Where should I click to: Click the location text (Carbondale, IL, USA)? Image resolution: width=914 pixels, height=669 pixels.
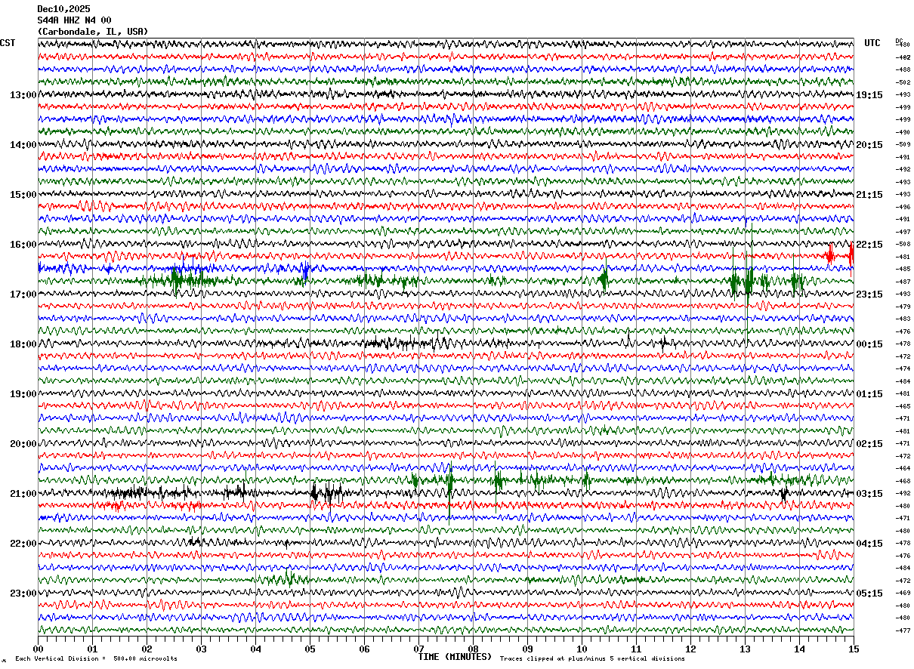tap(93, 32)
